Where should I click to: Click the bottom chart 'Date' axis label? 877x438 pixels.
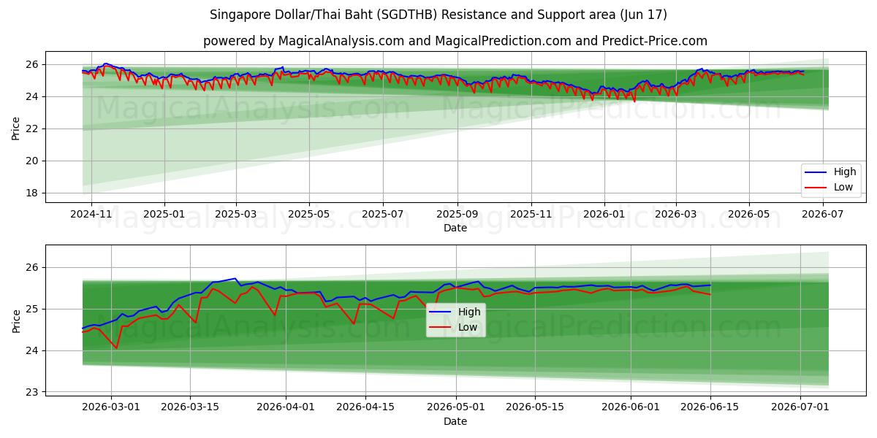(x=455, y=421)
